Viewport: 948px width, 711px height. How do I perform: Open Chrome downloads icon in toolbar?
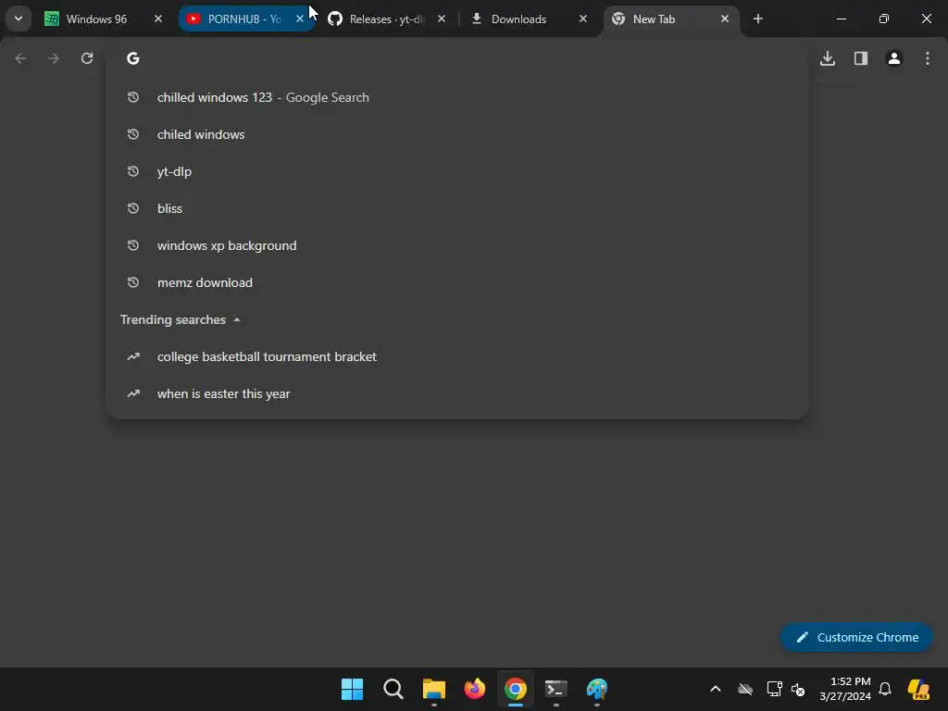click(828, 58)
